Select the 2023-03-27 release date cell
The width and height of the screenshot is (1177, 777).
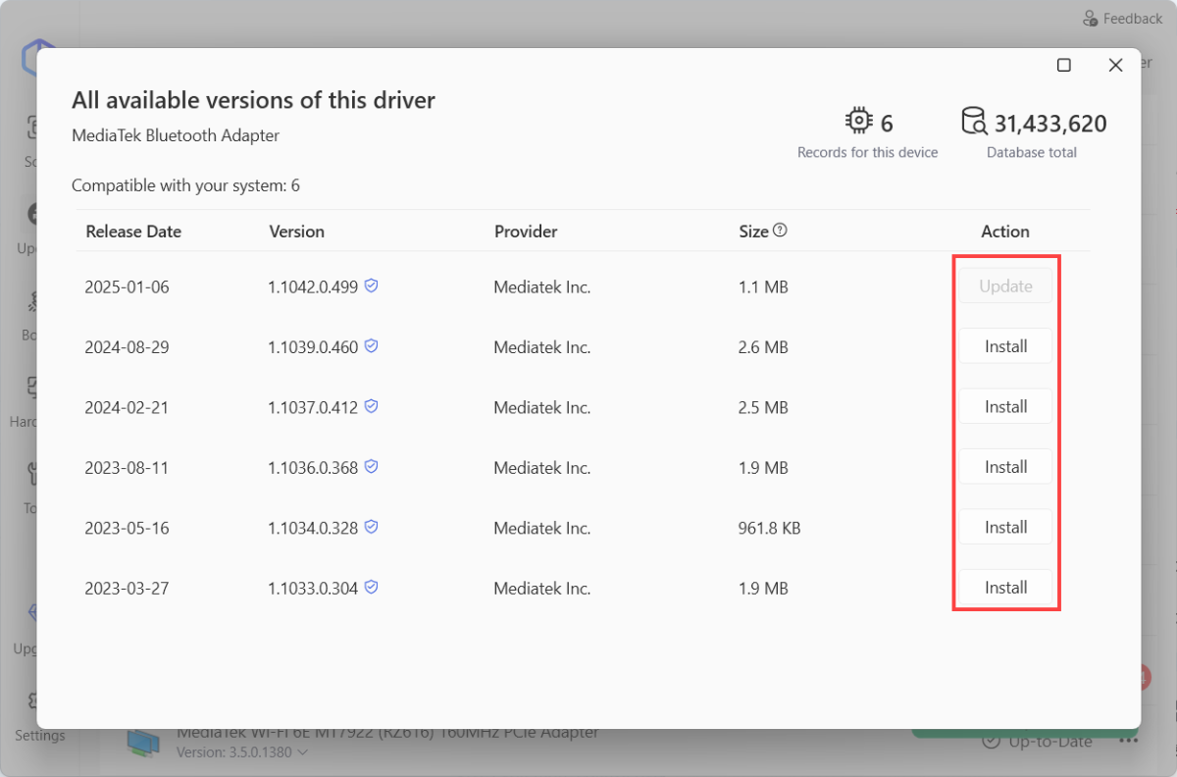pyautogui.click(x=127, y=589)
